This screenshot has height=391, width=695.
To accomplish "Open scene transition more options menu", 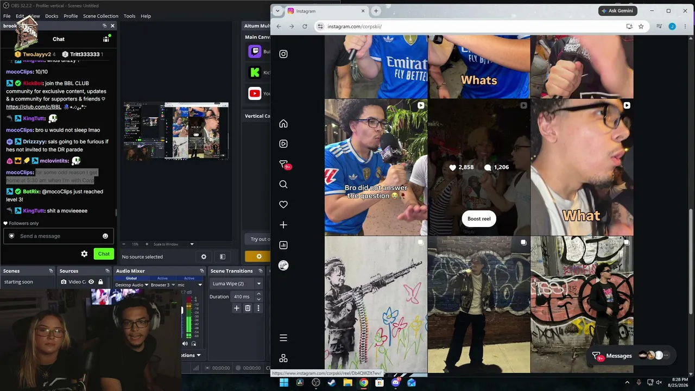I will pyautogui.click(x=258, y=308).
